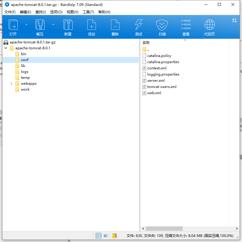Viewport: 242px width, 242px height.
Task: Click the Delete (删除) toolbar icon
Action: tap(115, 25)
